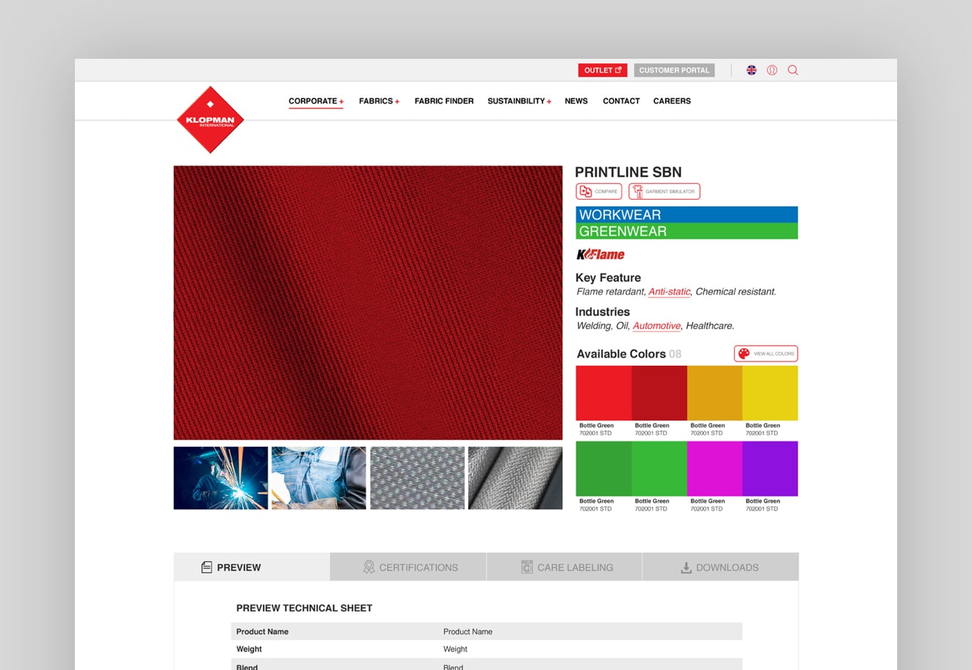Click the blue WORKWEAR banner

coord(686,215)
